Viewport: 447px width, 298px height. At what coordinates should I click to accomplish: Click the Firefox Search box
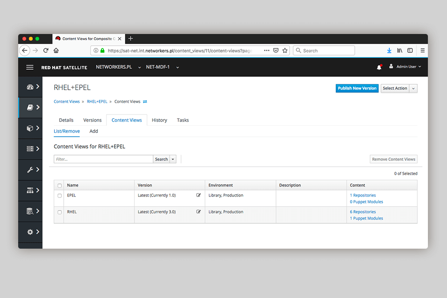[324, 50]
